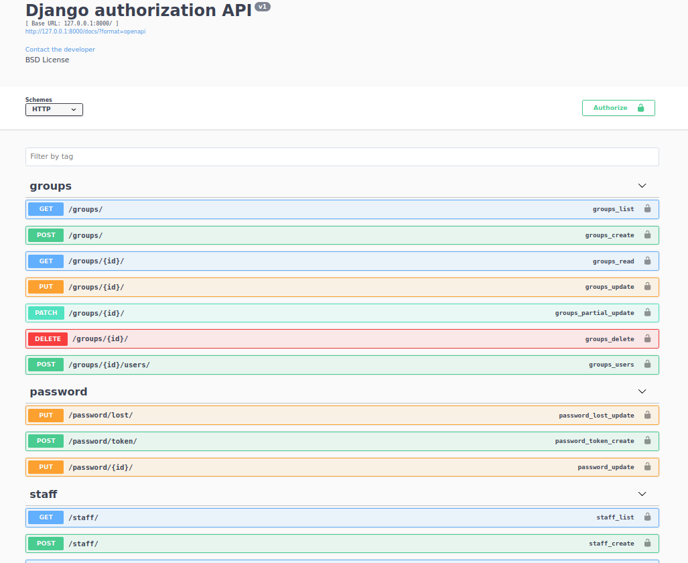Expand the POST /password/token/ operation
Viewport: 688px width, 563px height.
(x=342, y=441)
